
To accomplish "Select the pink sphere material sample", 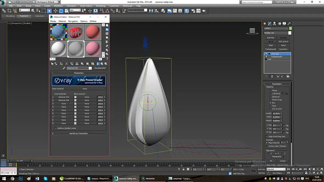I will [x=93, y=49].
